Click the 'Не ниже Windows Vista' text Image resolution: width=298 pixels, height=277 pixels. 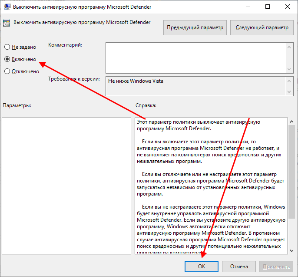[x=136, y=81]
